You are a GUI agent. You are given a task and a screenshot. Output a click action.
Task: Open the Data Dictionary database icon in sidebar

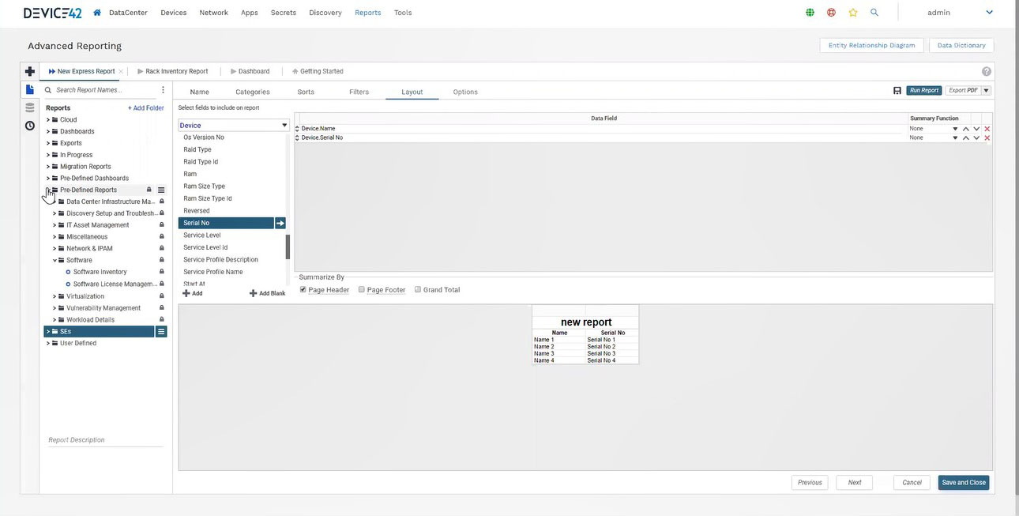[x=28, y=107]
